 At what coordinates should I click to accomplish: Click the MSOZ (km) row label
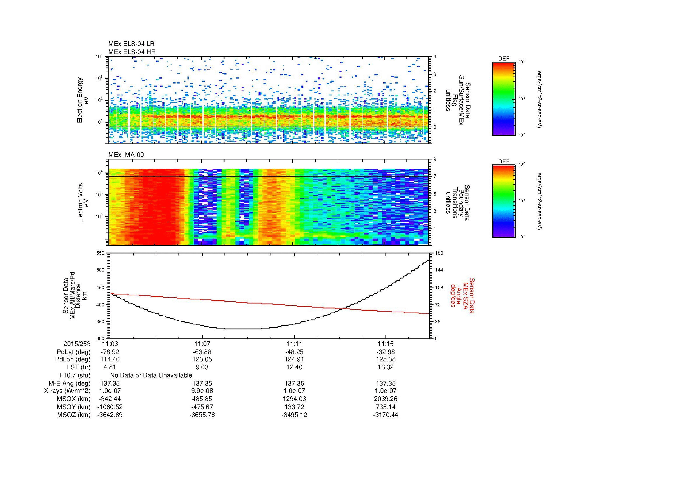point(74,415)
